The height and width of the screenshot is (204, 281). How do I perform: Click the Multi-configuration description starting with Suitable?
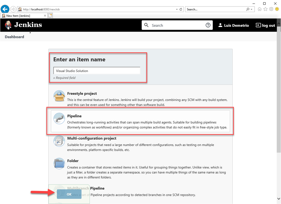[141, 147]
